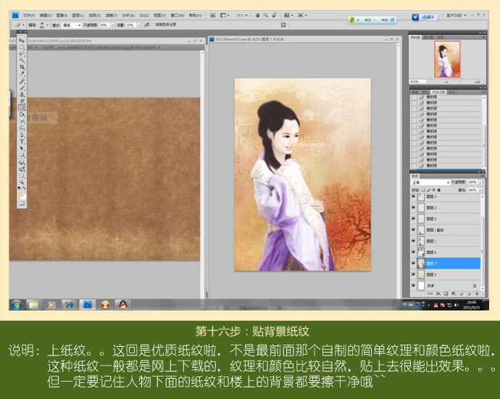Click add layer style fx button
Image resolution: width=500 pixels, height=399 pixels.
tap(438, 293)
